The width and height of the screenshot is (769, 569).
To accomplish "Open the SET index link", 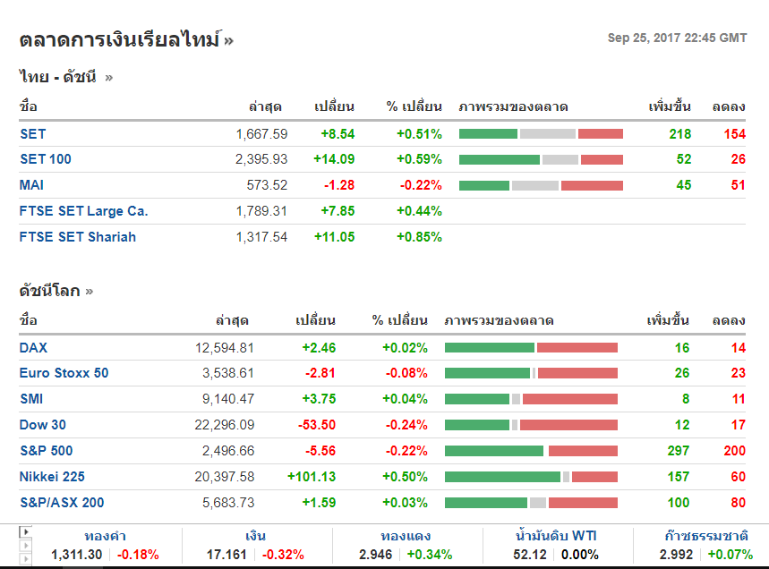I will (x=32, y=134).
